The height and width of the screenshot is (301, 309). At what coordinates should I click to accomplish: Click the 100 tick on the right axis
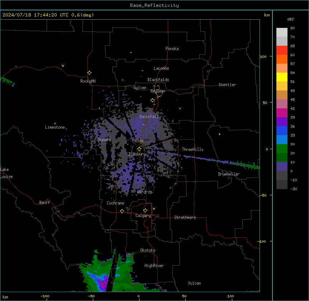pos(263,56)
